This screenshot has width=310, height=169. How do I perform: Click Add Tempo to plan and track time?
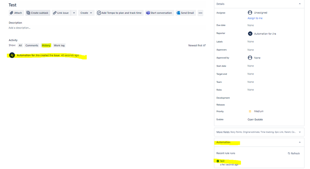coord(120,13)
